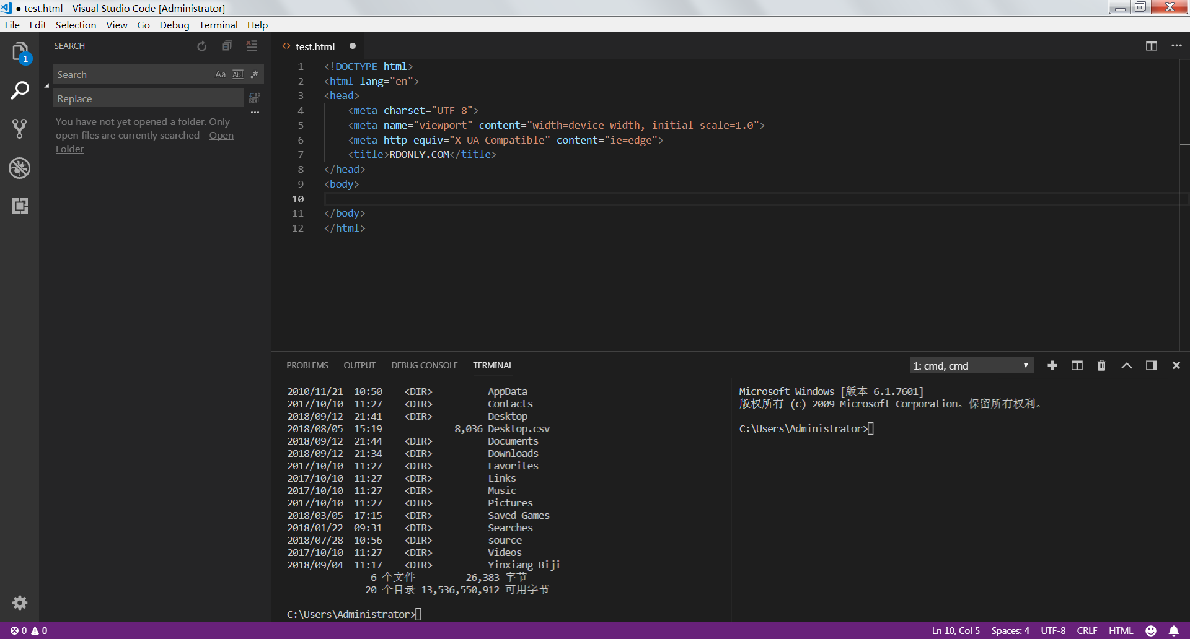
Task: Open the File menu
Action: click(12, 25)
